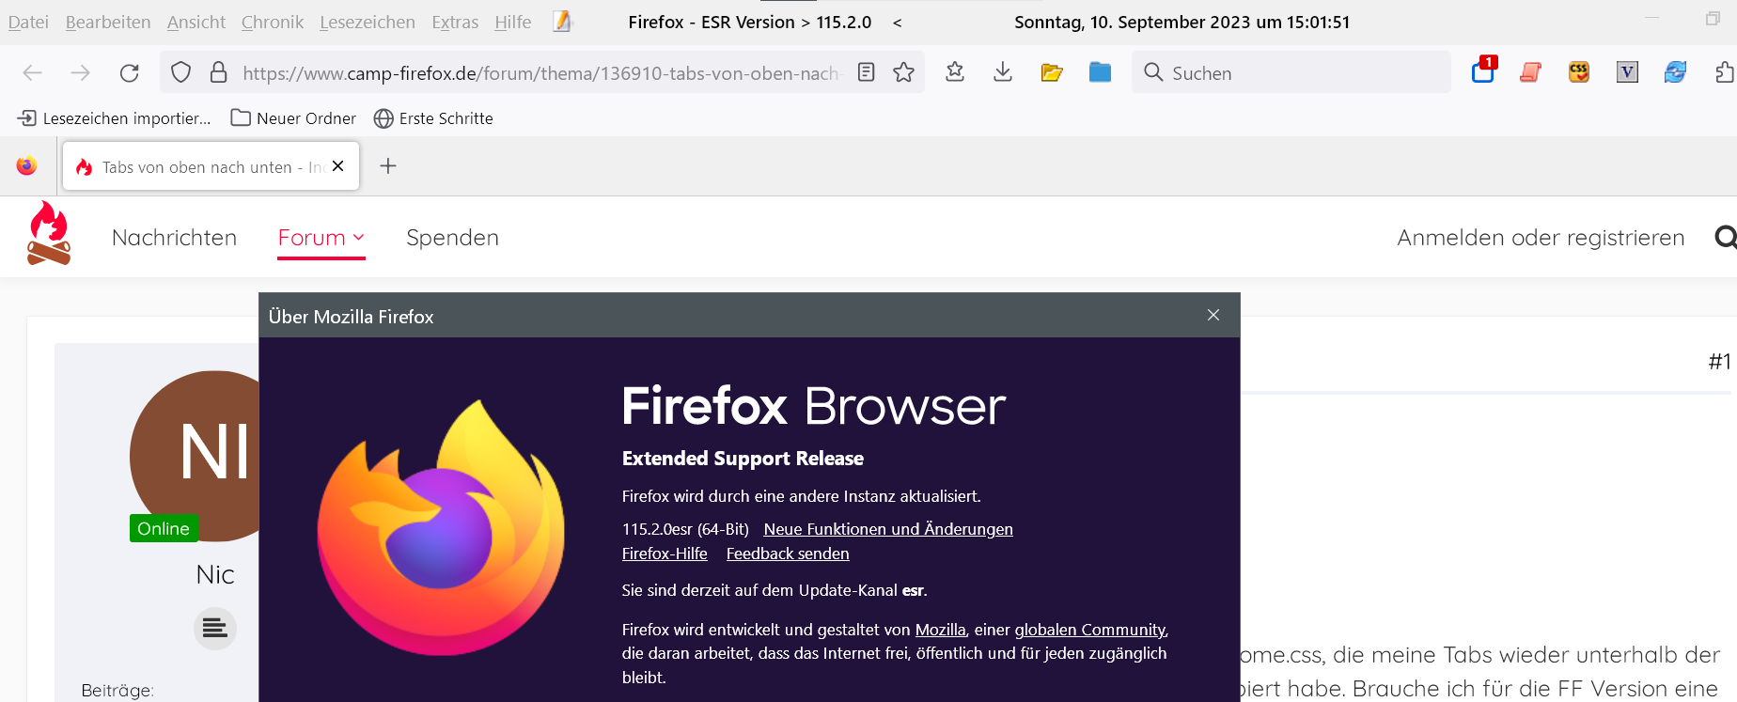Open the extension icon with red badge 1
The width and height of the screenshot is (1737, 702).
point(1484,70)
